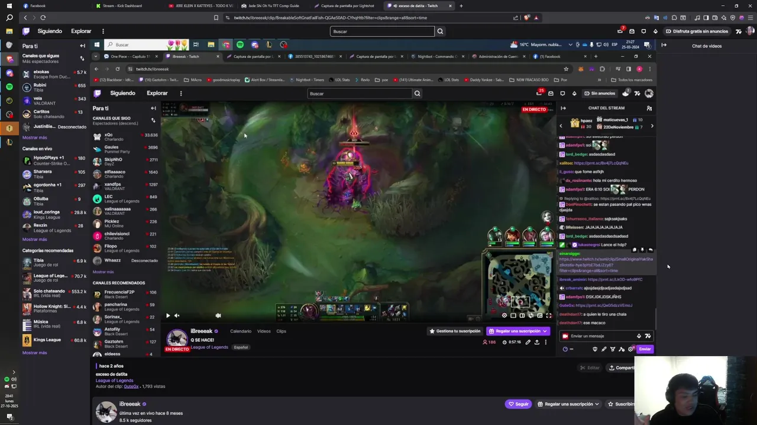Open the whispers speech bubble icon

coord(643,31)
